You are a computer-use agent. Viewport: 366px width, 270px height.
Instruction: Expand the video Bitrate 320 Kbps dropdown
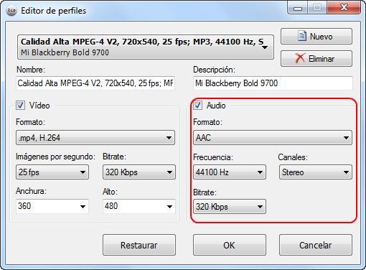pyautogui.click(x=139, y=172)
